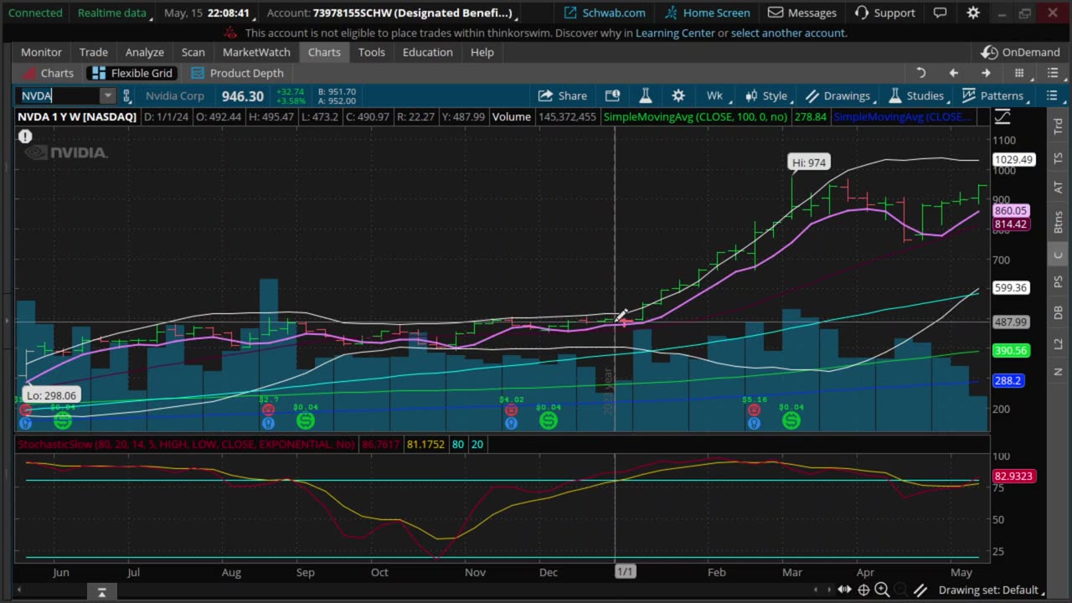This screenshot has width=1072, height=603.
Task: Open the Learning Center link
Action: click(x=675, y=33)
